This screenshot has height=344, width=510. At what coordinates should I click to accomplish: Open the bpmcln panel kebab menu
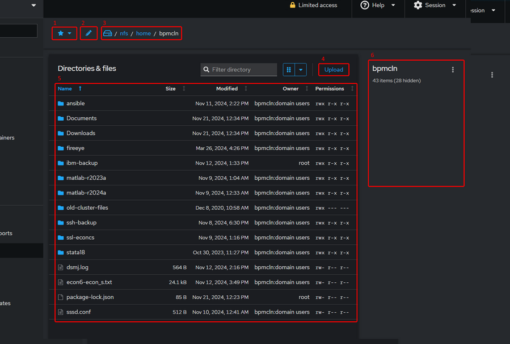click(x=453, y=70)
